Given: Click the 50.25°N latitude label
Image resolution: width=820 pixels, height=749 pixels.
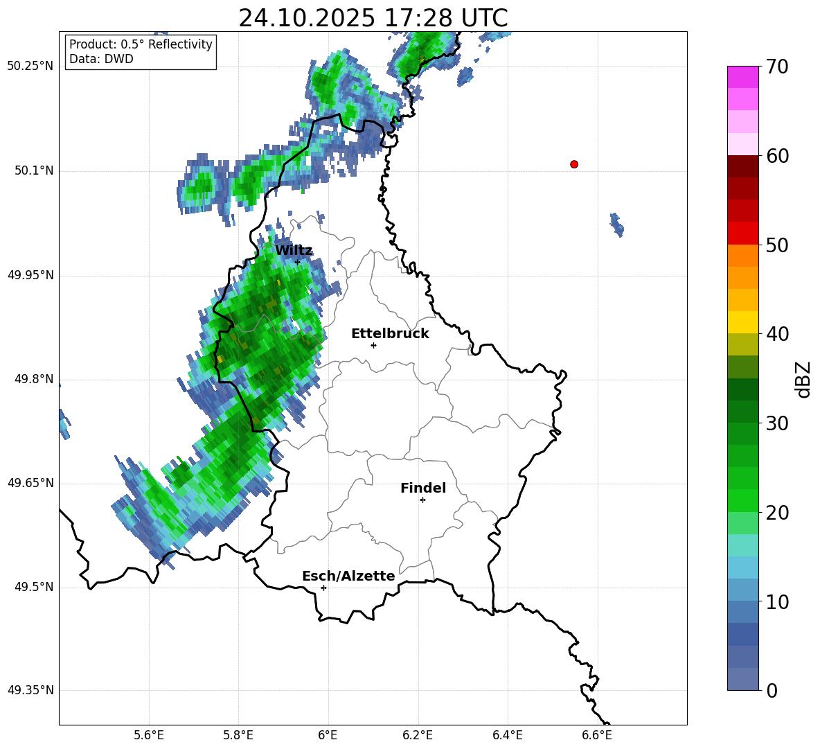Looking at the screenshot, I should pyautogui.click(x=30, y=67).
